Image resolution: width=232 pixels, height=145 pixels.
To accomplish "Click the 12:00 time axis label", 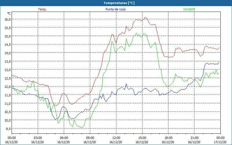I will (x=116, y=138).
